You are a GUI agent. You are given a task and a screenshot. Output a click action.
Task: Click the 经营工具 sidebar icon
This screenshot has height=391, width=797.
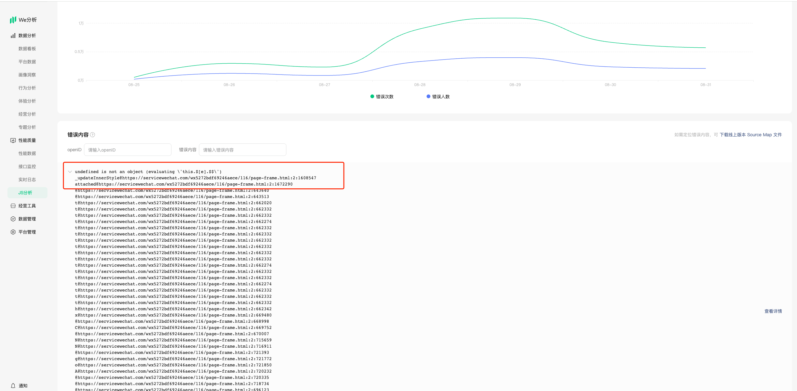click(x=13, y=206)
